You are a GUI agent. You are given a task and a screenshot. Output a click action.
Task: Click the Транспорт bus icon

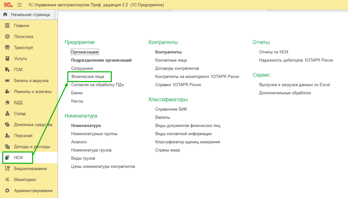point(7,48)
